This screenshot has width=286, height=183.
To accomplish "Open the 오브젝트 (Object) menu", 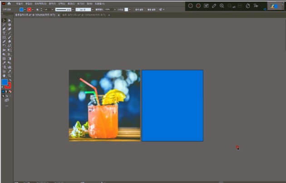I will pos(40,4).
